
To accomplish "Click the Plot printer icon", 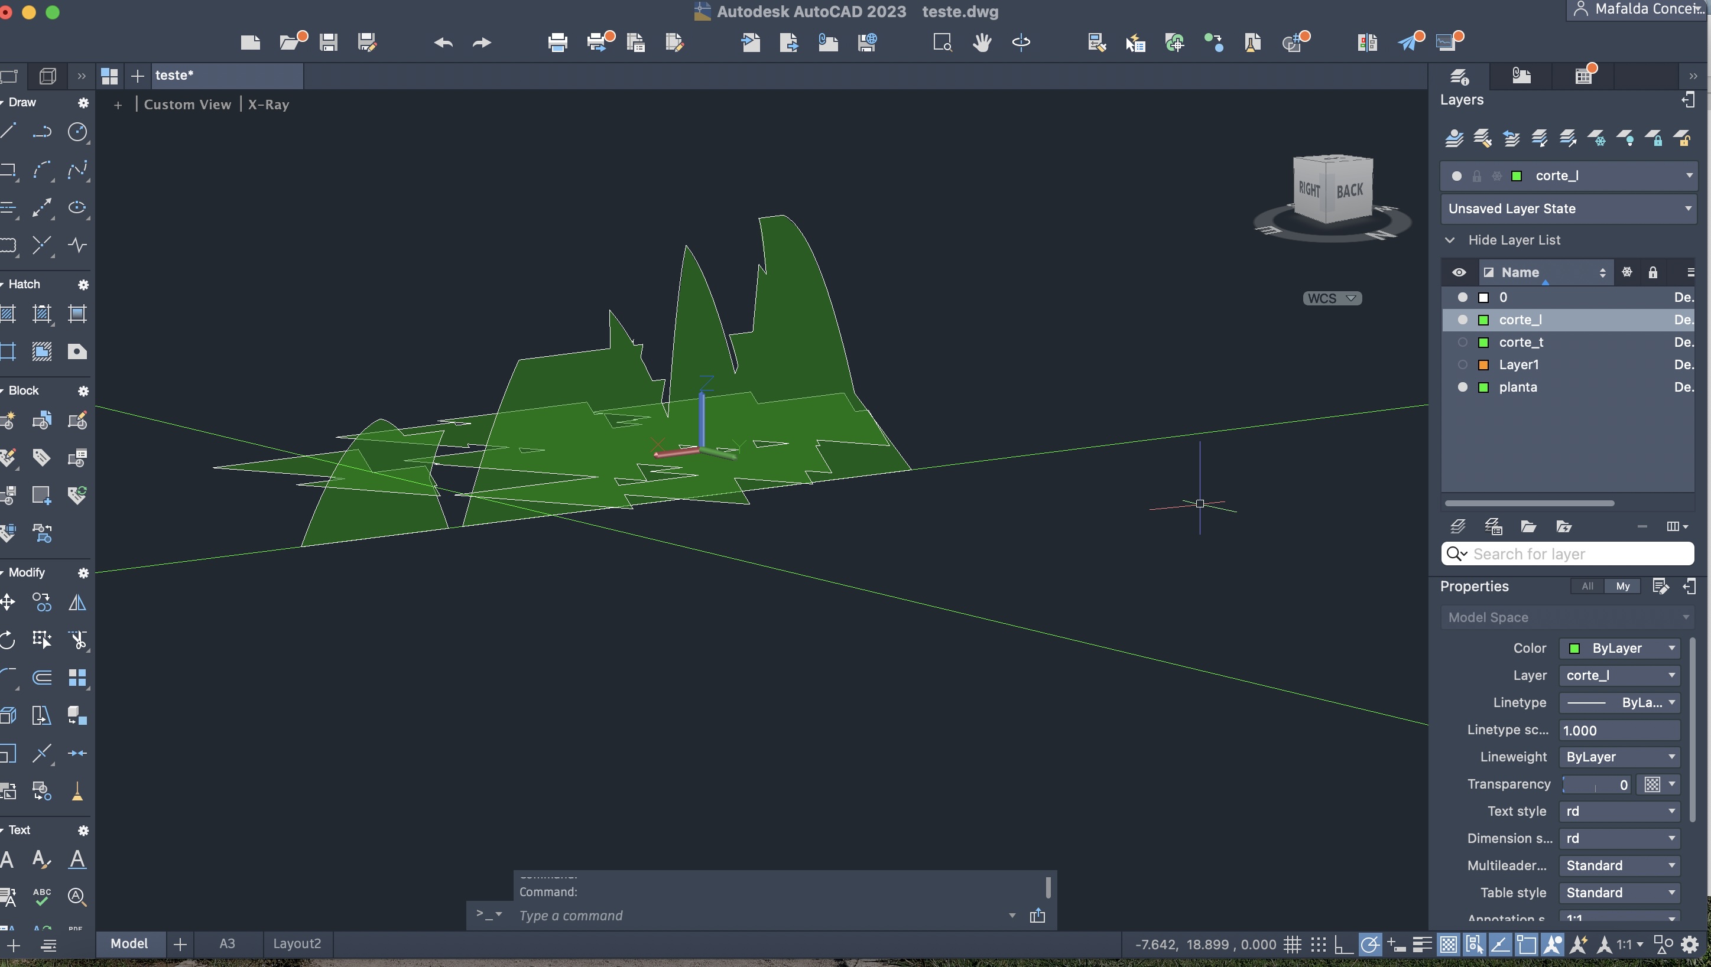I will tap(557, 43).
